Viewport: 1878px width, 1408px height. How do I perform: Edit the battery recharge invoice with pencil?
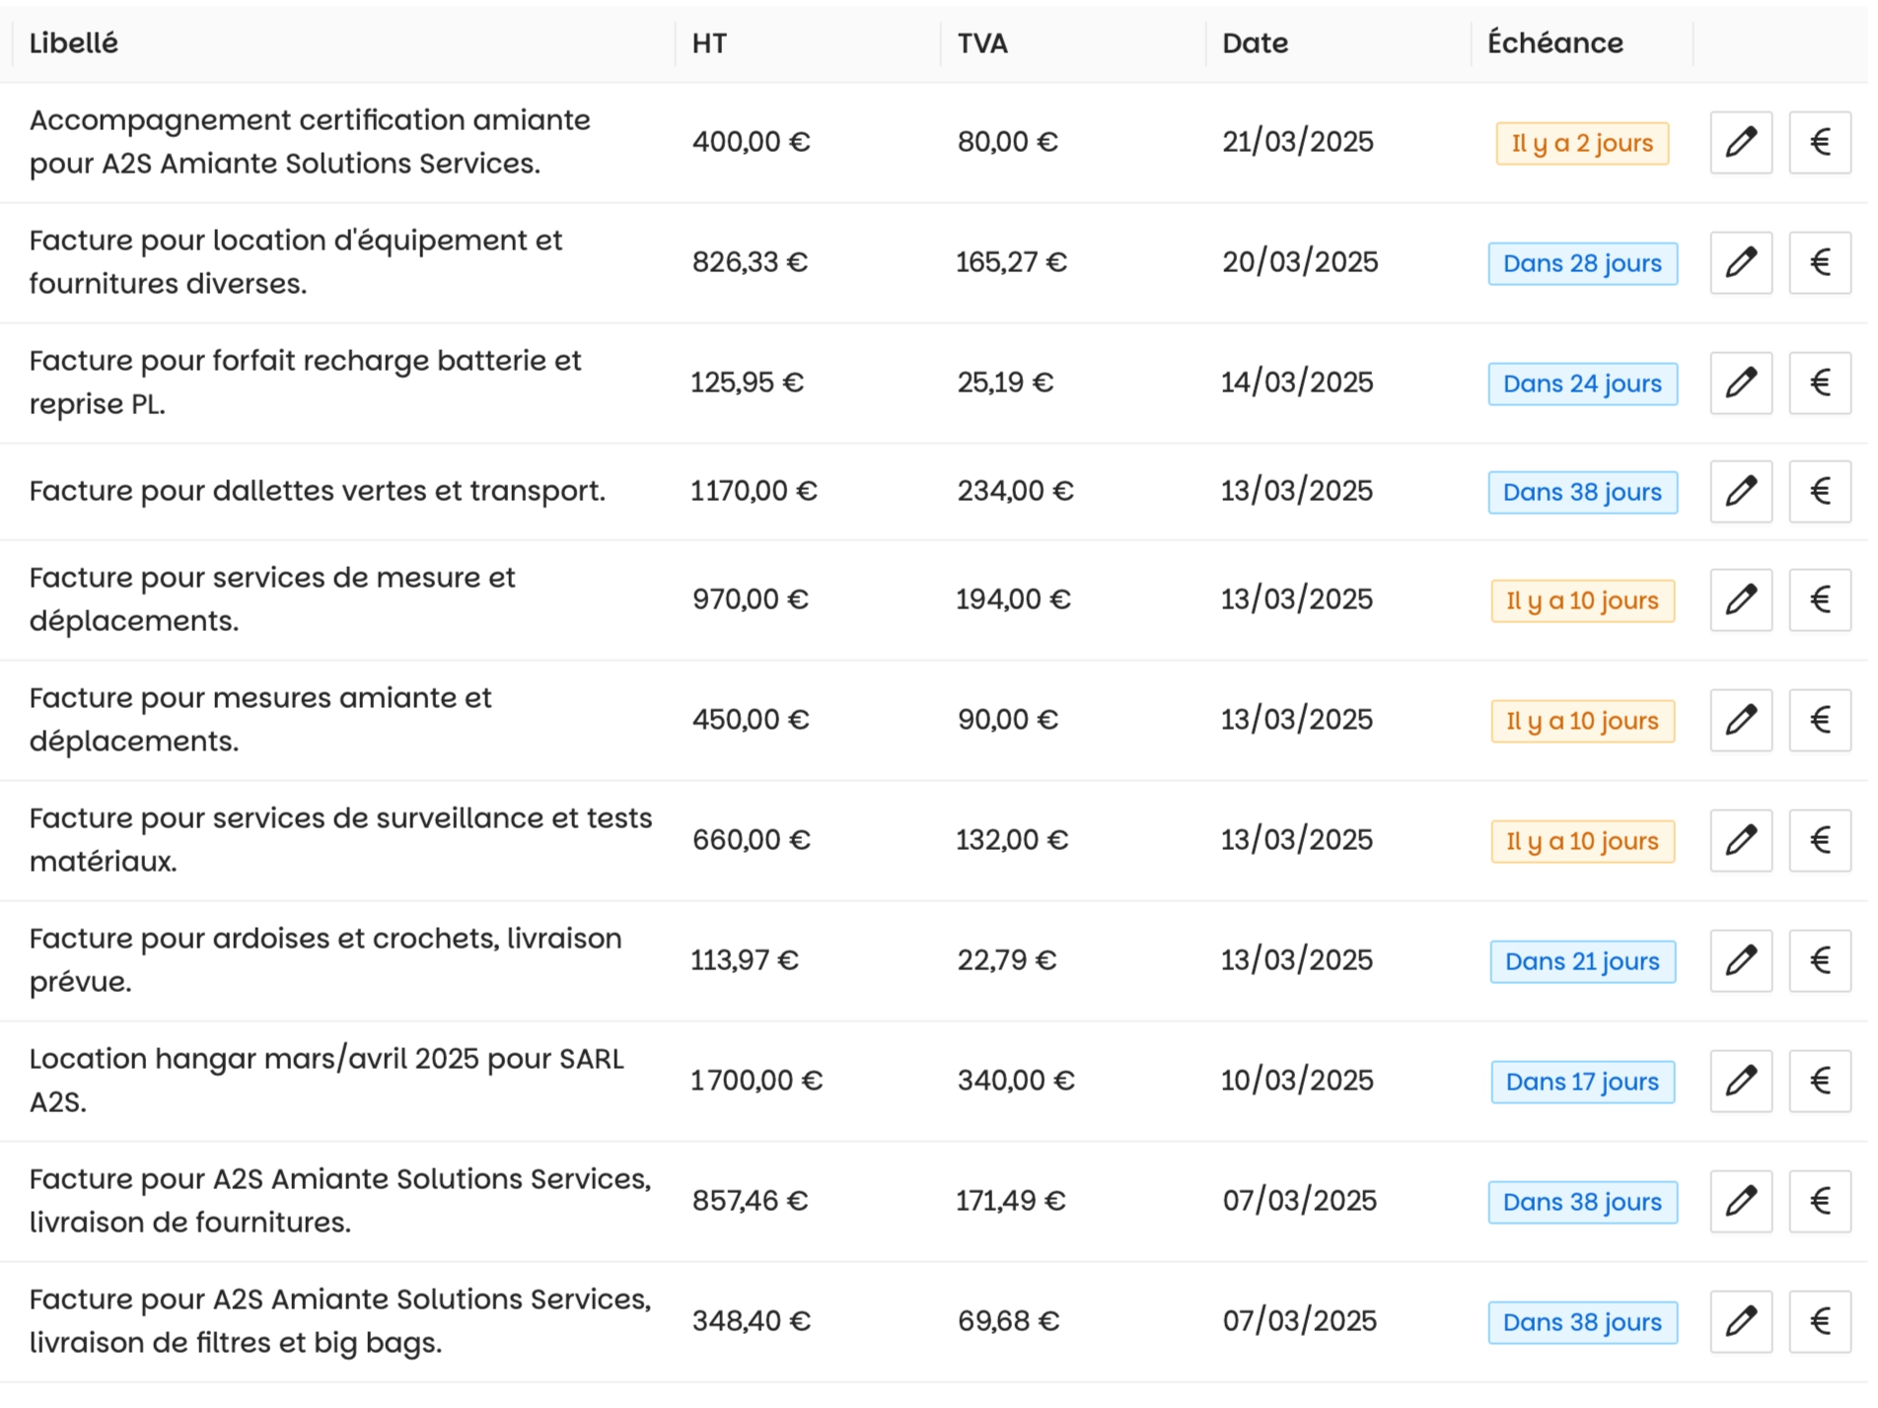[x=1741, y=384]
